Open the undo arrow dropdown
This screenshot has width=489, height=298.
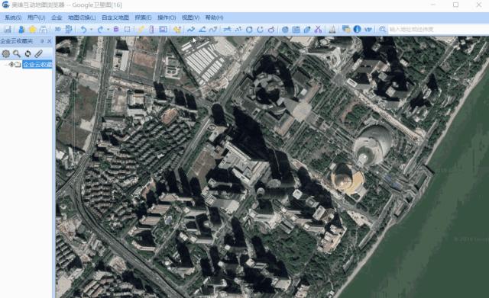click(92, 29)
